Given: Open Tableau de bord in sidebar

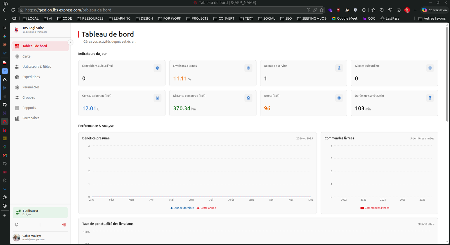Looking at the screenshot, I should pyautogui.click(x=40, y=46).
